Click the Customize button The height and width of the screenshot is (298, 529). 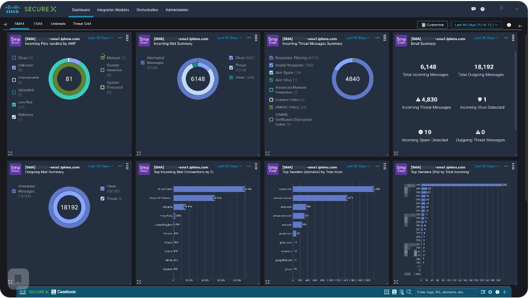coord(432,25)
